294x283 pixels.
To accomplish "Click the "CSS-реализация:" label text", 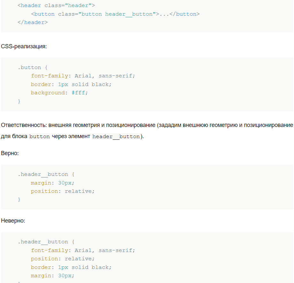I will 24,46.
